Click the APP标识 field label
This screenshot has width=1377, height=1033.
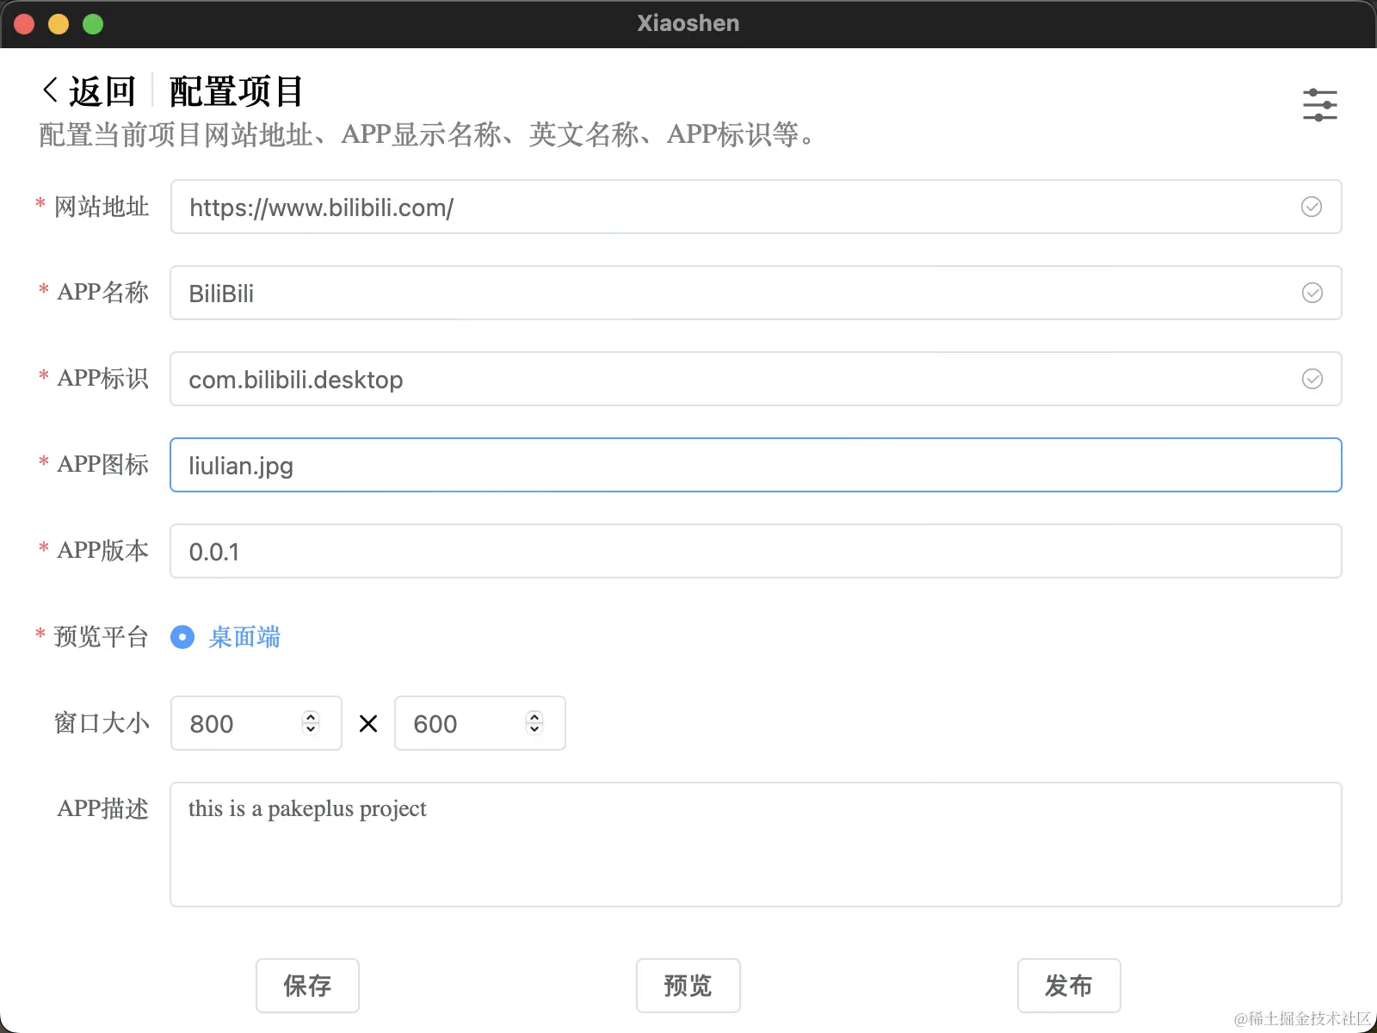click(x=103, y=379)
